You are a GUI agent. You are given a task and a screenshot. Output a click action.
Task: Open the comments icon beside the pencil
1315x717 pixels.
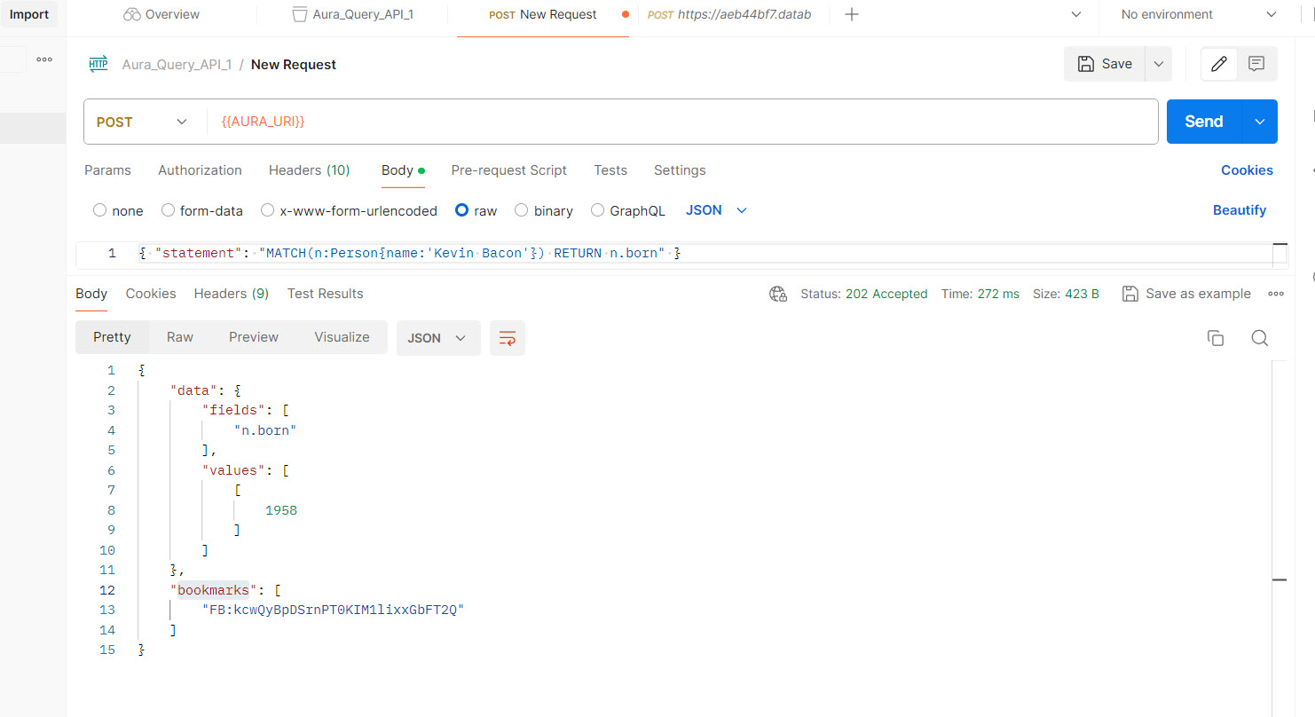1256,63
